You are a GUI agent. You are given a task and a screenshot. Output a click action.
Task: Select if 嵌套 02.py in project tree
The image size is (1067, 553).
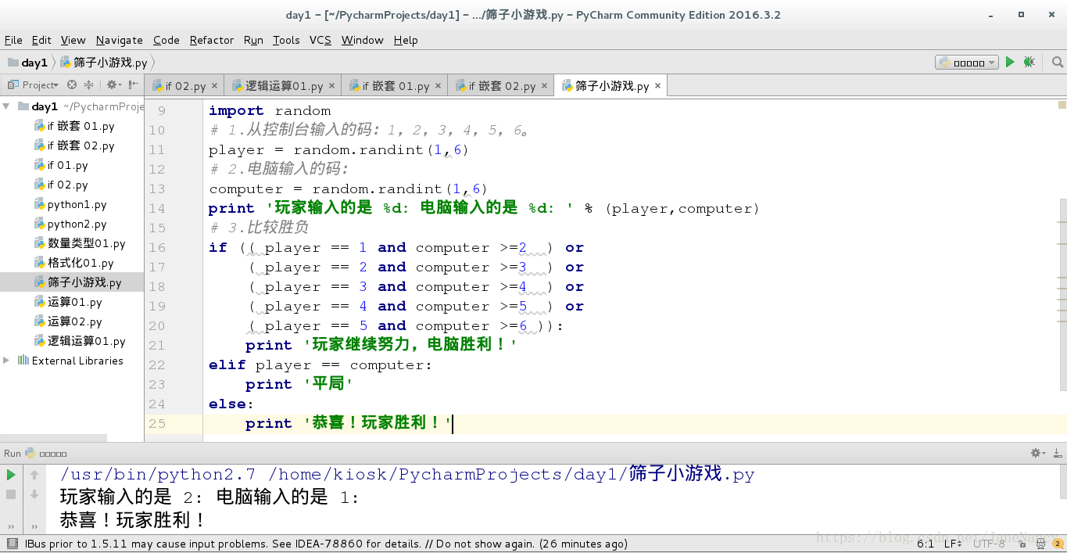[x=74, y=145]
